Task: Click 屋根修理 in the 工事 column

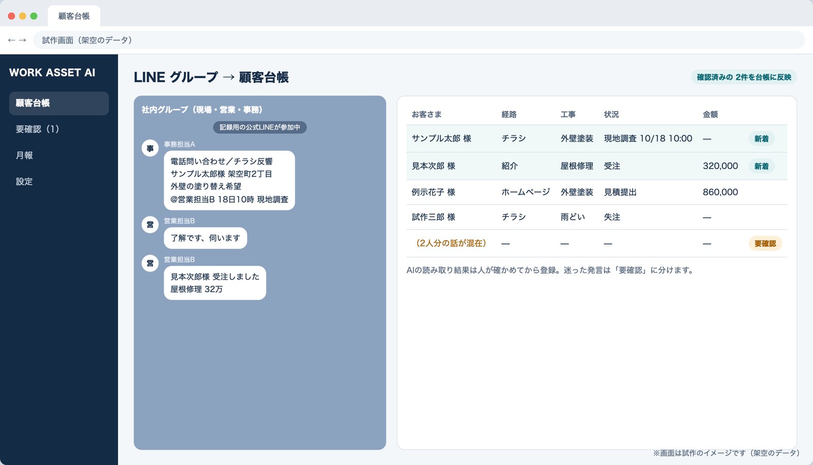Action: 577,166
